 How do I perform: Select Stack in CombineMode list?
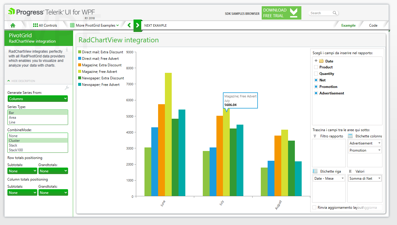38,145
